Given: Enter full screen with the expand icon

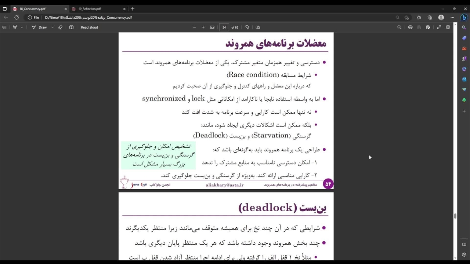Looking at the screenshot, I should coord(439,27).
